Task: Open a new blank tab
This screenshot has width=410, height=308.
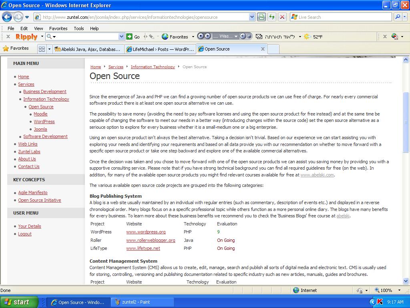Action: [273, 49]
